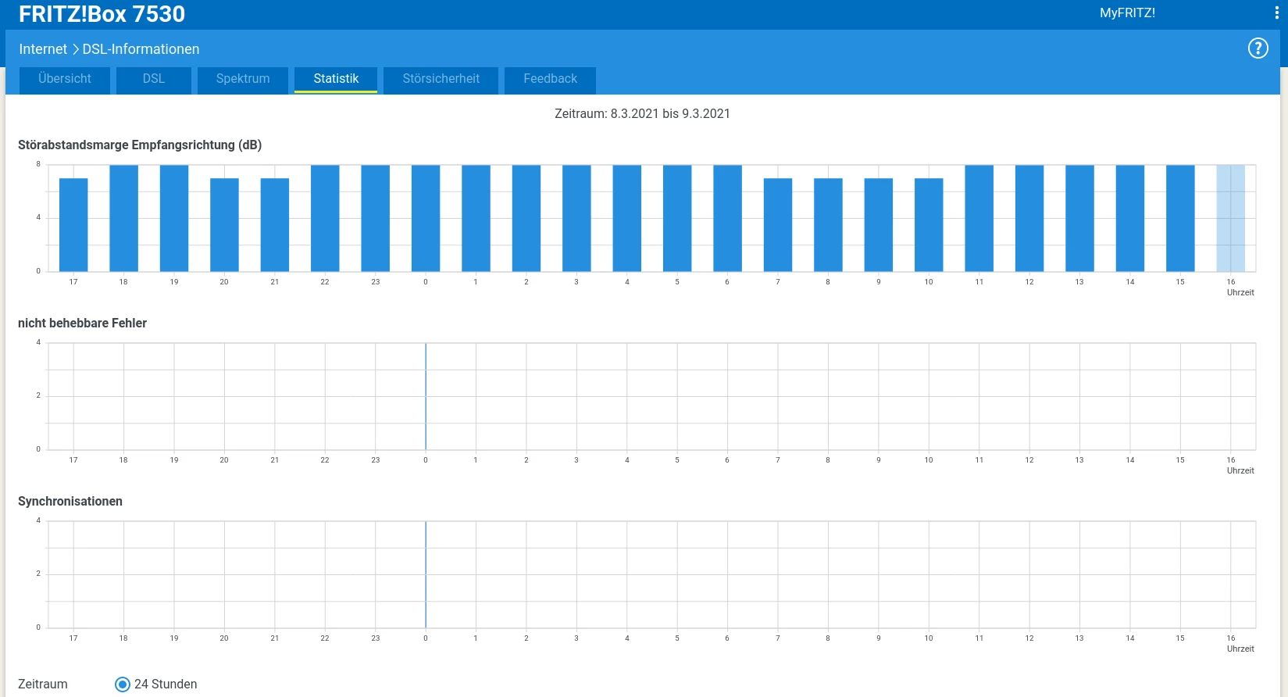
Task: Click the margin bar at hour 12
Action: 1029,218
